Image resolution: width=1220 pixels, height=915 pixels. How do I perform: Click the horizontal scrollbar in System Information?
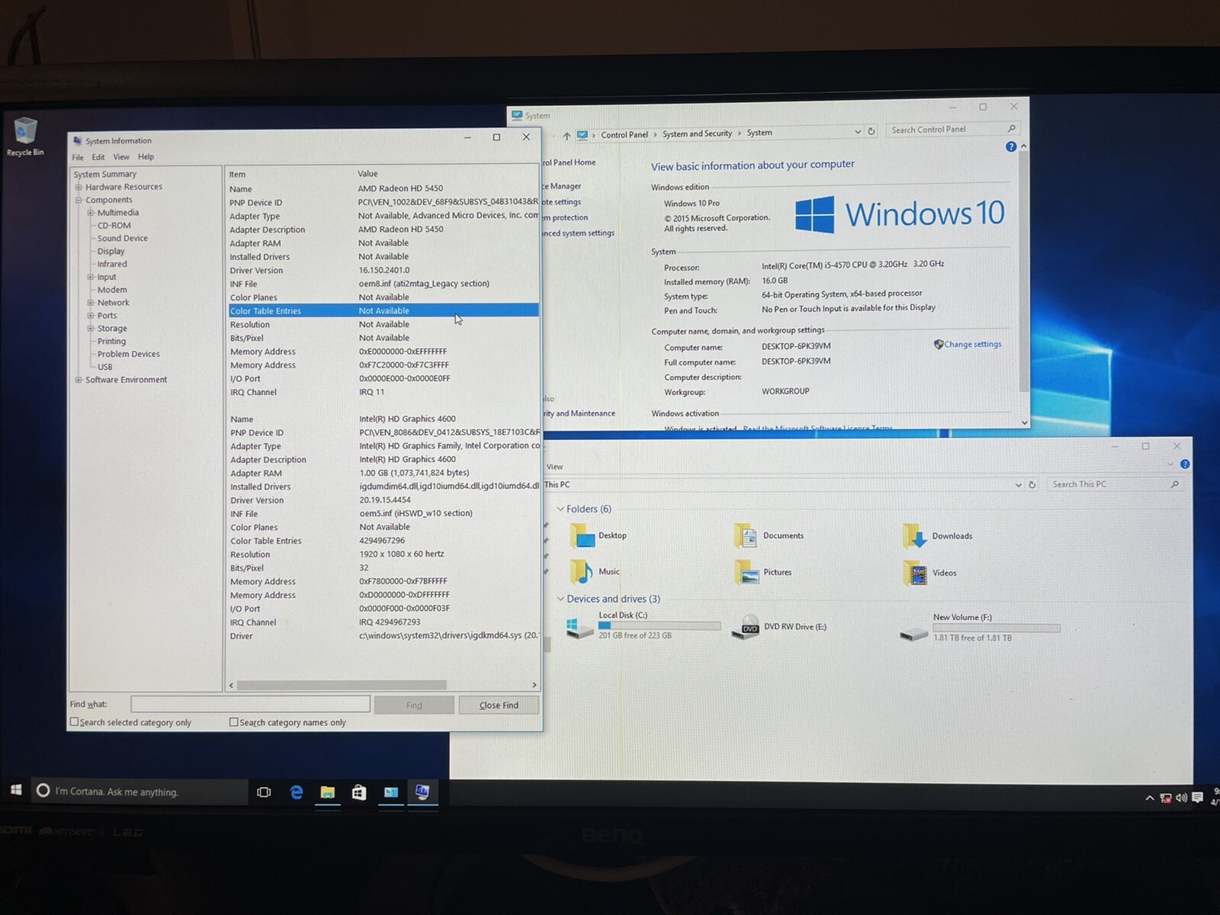(342, 685)
